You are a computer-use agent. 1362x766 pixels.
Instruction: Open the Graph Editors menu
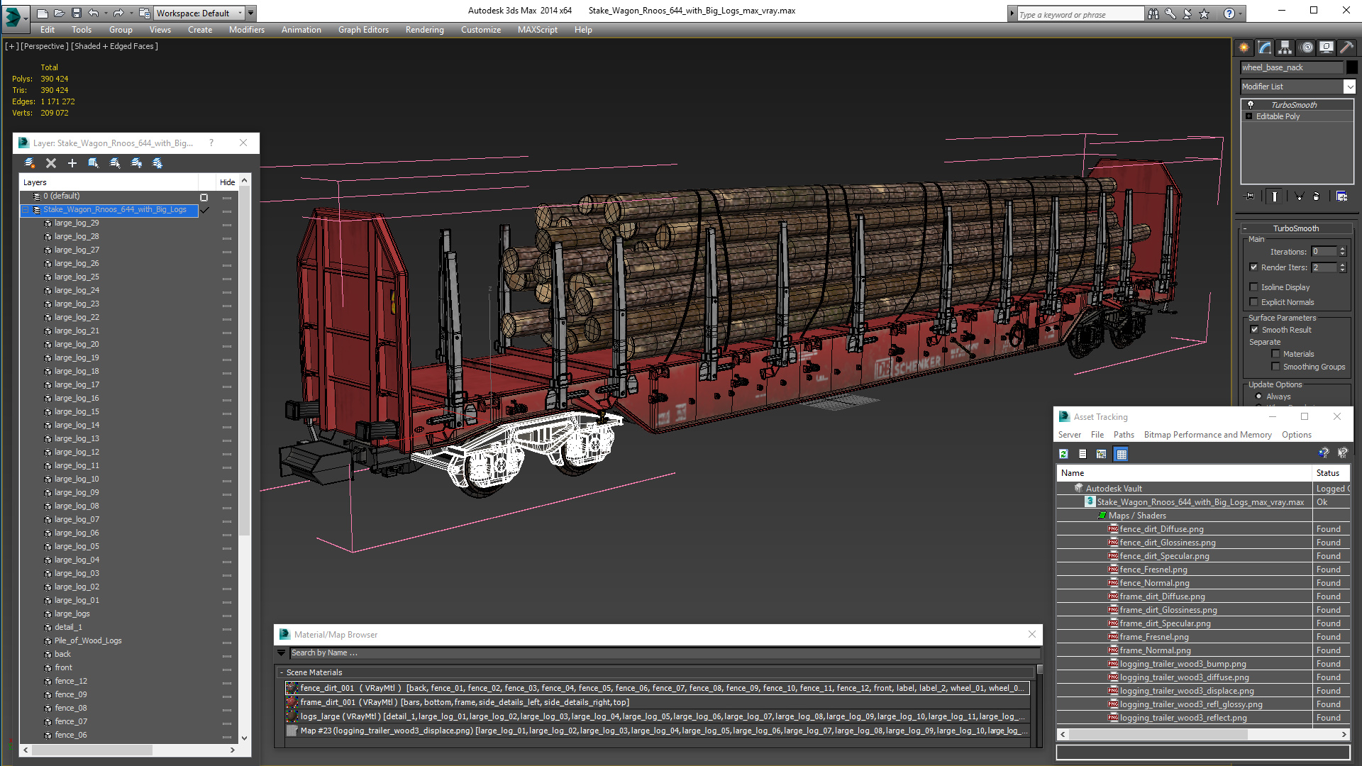coord(363,30)
